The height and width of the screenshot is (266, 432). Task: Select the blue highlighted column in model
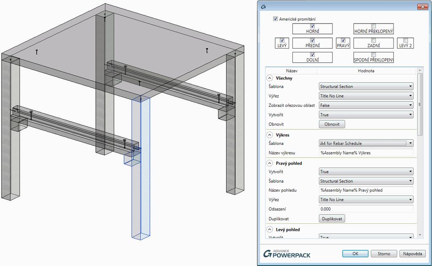[x=141, y=168]
